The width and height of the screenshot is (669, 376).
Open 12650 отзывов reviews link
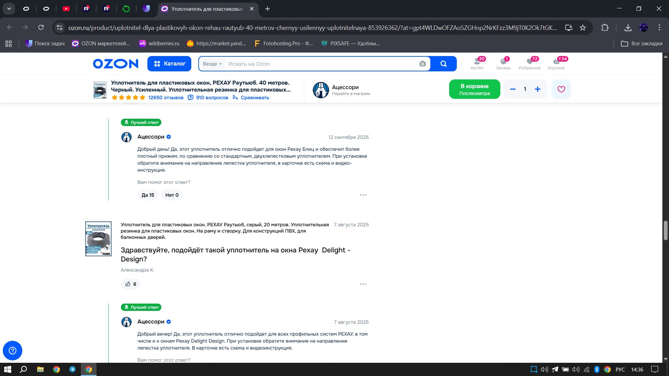(166, 97)
